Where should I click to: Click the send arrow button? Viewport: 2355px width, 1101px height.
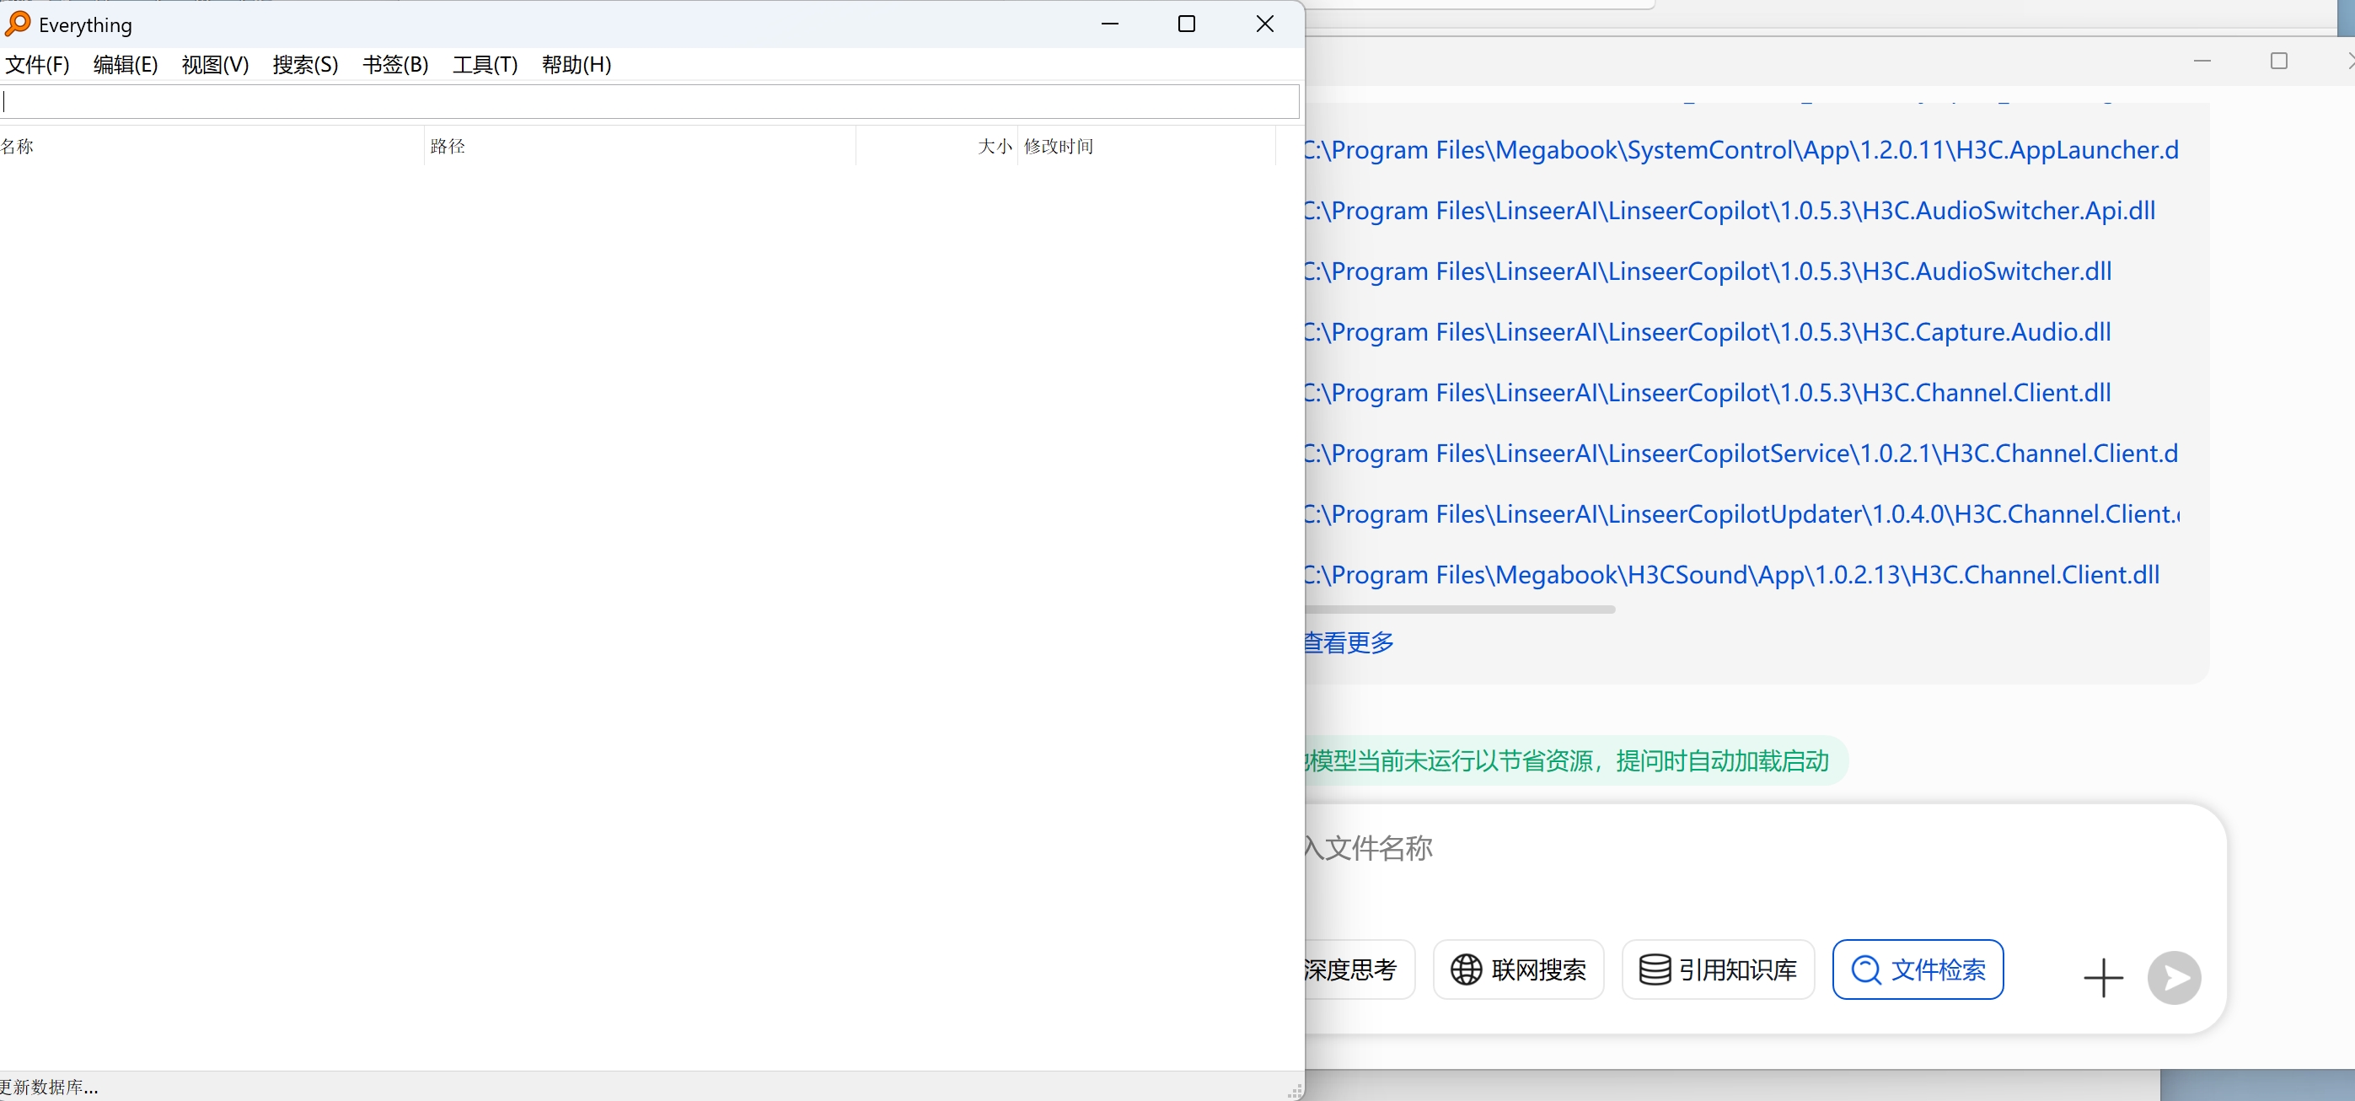[2173, 978]
